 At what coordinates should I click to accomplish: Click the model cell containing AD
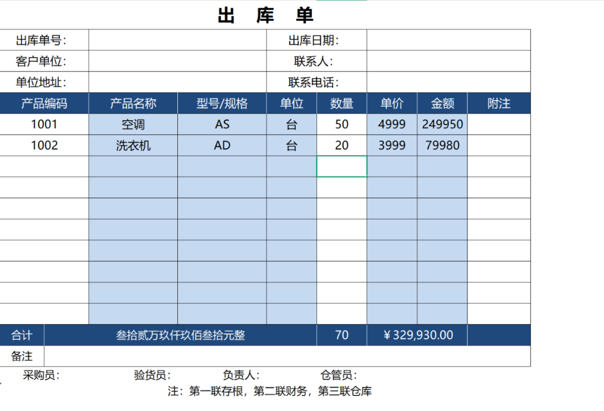[x=222, y=145]
